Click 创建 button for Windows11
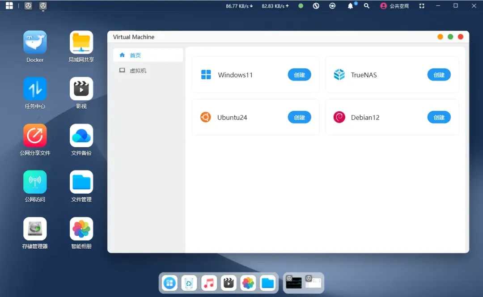This screenshot has height=297, width=483. [299, 75]
